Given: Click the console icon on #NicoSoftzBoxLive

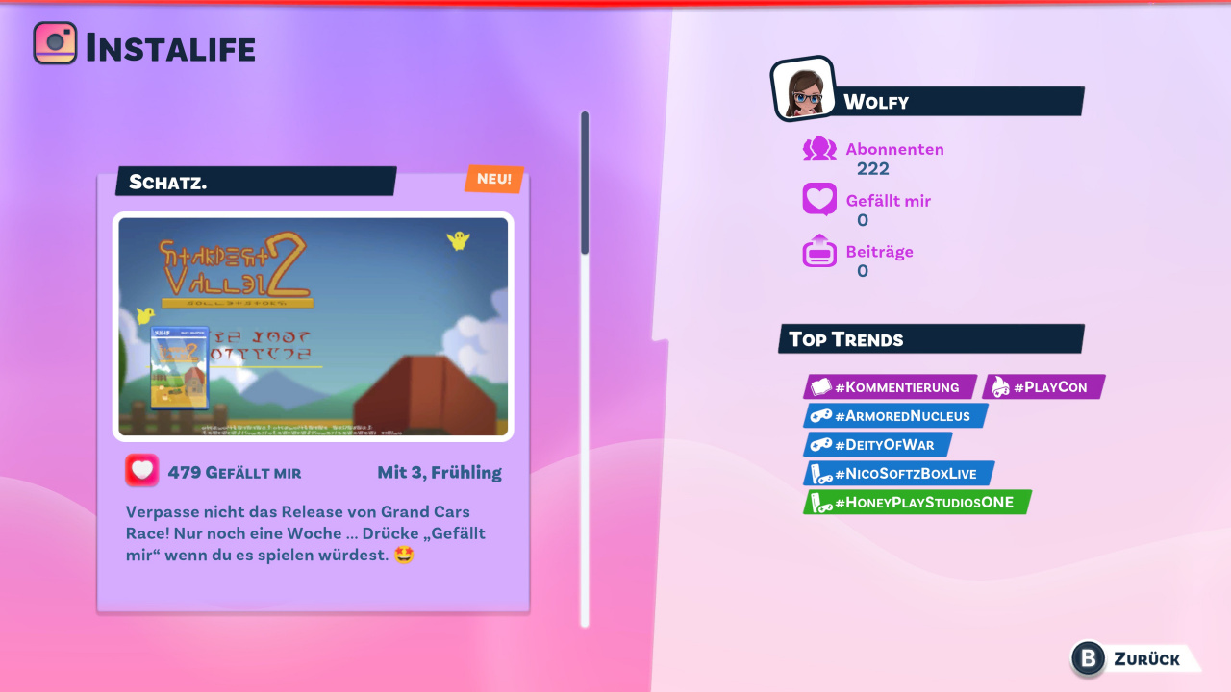Looking at the screenshot, I should pyautogui.click(x=820, y=474).
